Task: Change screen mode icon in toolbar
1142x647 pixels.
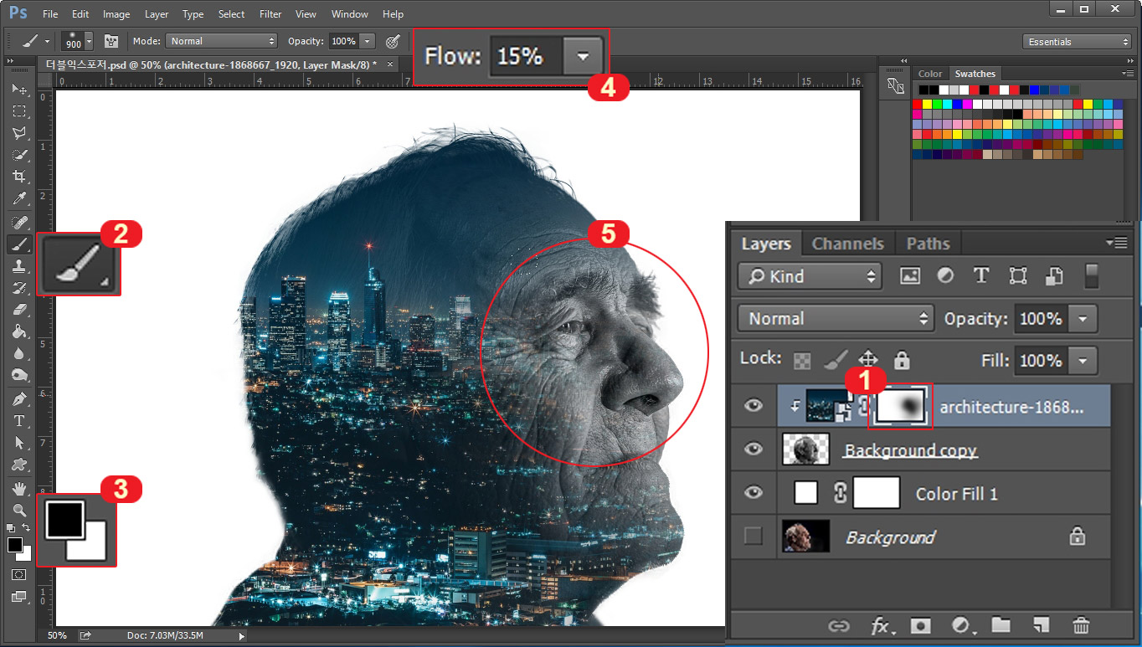Action: [19, 597]
